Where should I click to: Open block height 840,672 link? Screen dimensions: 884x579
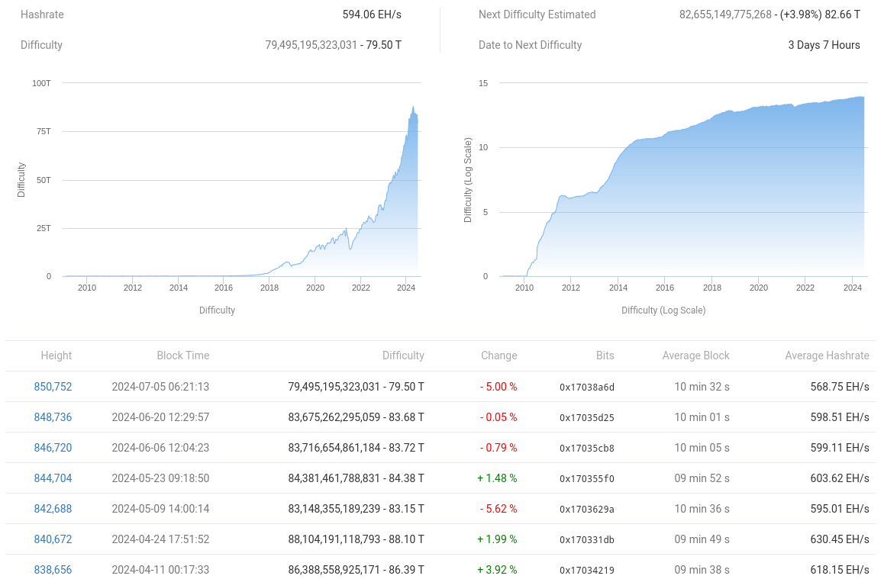53,539
